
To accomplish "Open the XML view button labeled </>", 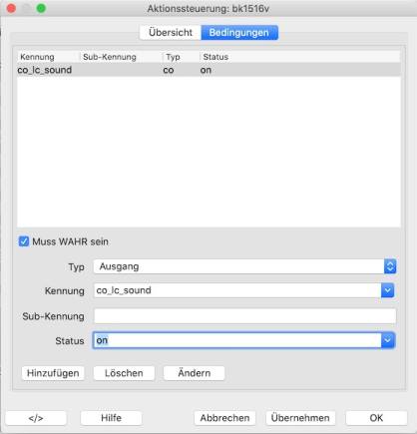I will [x=36, y=418].
